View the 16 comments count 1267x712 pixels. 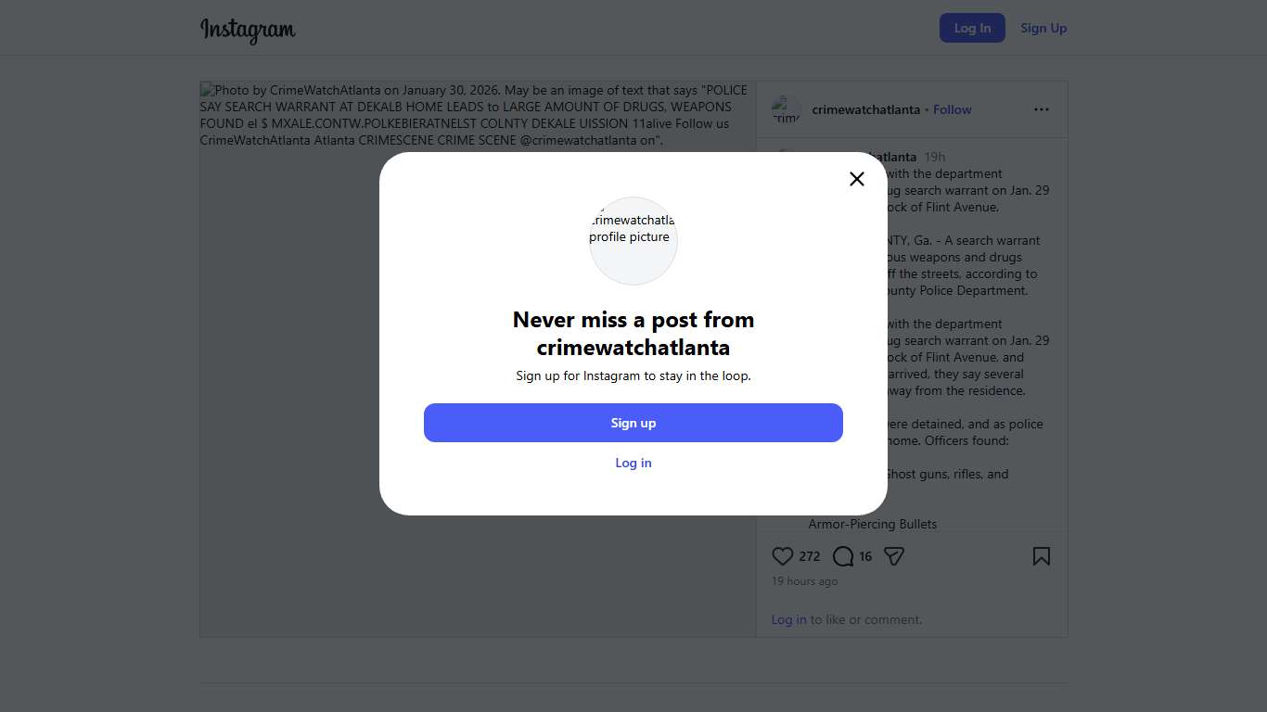tap(865, 556)
